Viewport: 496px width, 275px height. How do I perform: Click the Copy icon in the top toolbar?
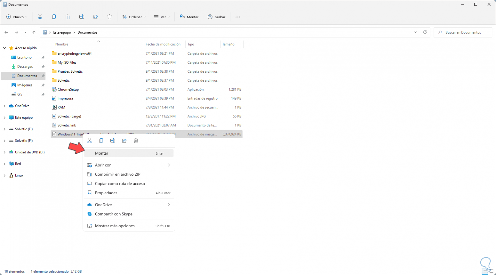[54, 17]
